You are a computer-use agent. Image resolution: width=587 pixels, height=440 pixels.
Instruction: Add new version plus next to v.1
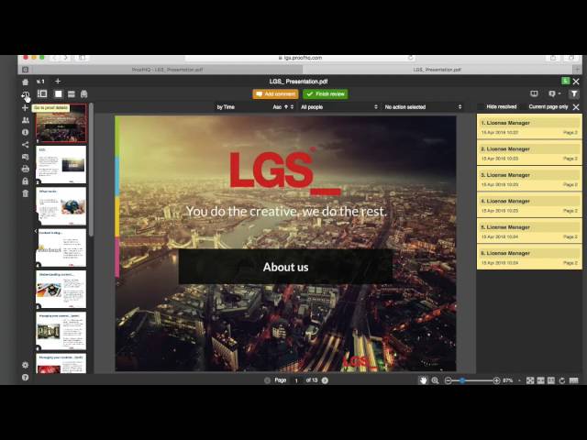(x=58, y=82)
